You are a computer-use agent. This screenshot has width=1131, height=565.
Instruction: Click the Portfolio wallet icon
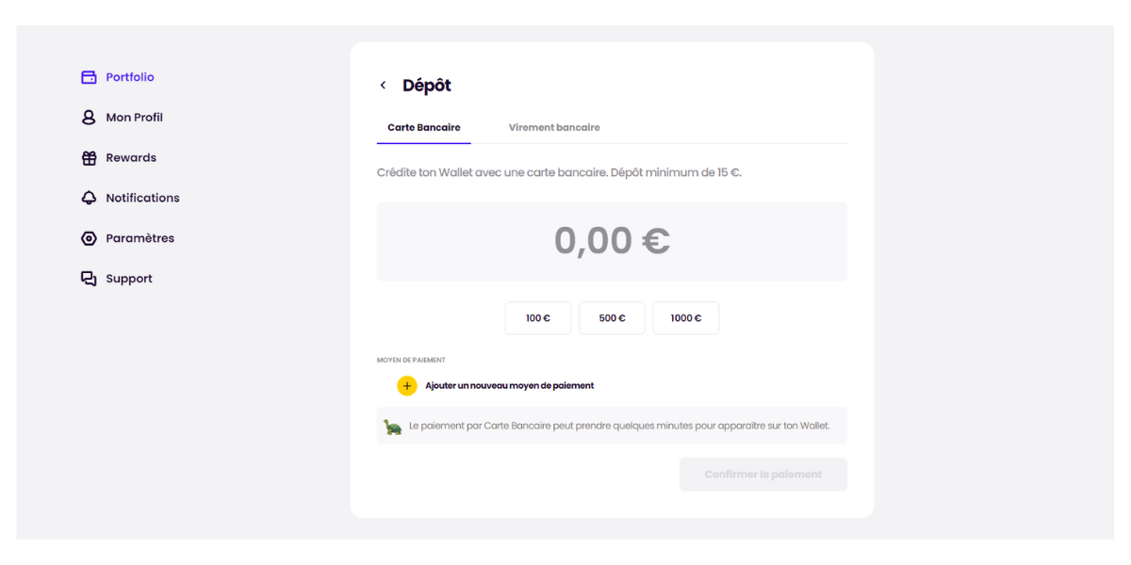coord(89,77)
